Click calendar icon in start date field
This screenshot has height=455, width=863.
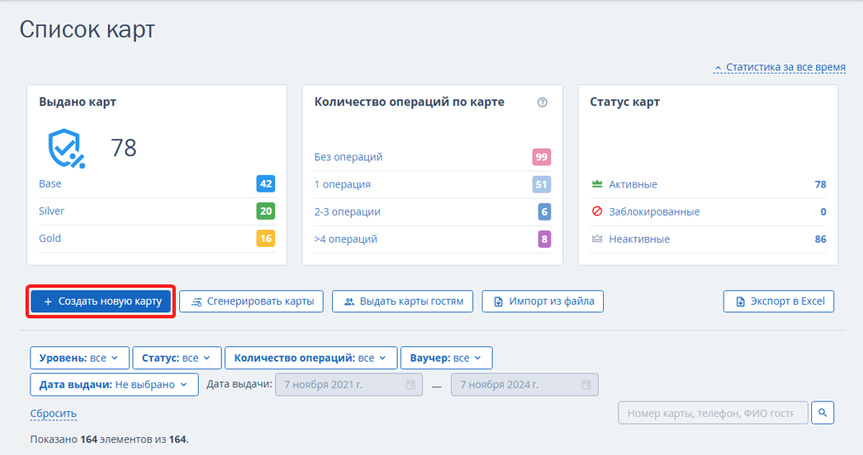coord(410,385)
